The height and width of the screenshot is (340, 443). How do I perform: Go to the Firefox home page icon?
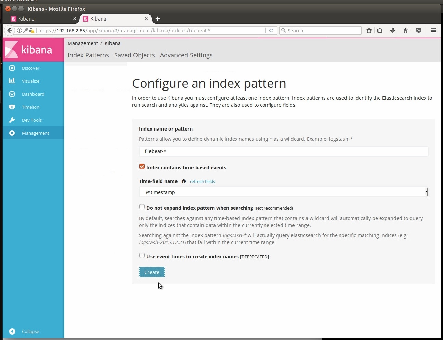(x=406, y=30)
